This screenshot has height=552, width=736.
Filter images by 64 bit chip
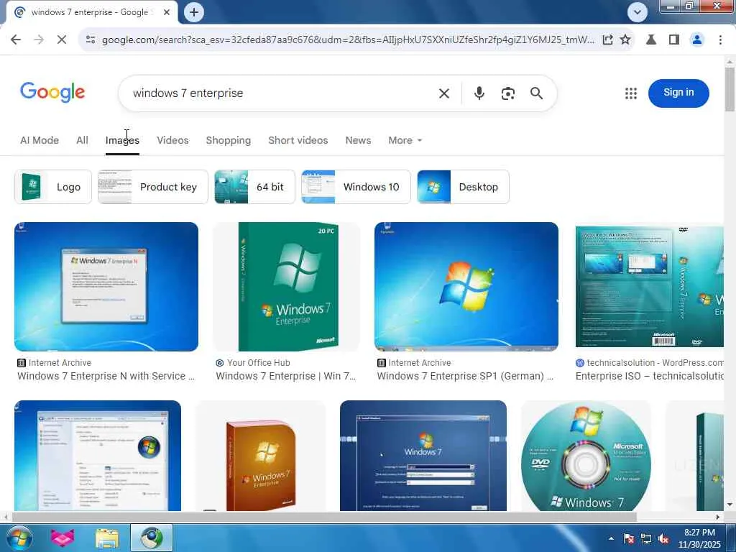coord(255,187)
